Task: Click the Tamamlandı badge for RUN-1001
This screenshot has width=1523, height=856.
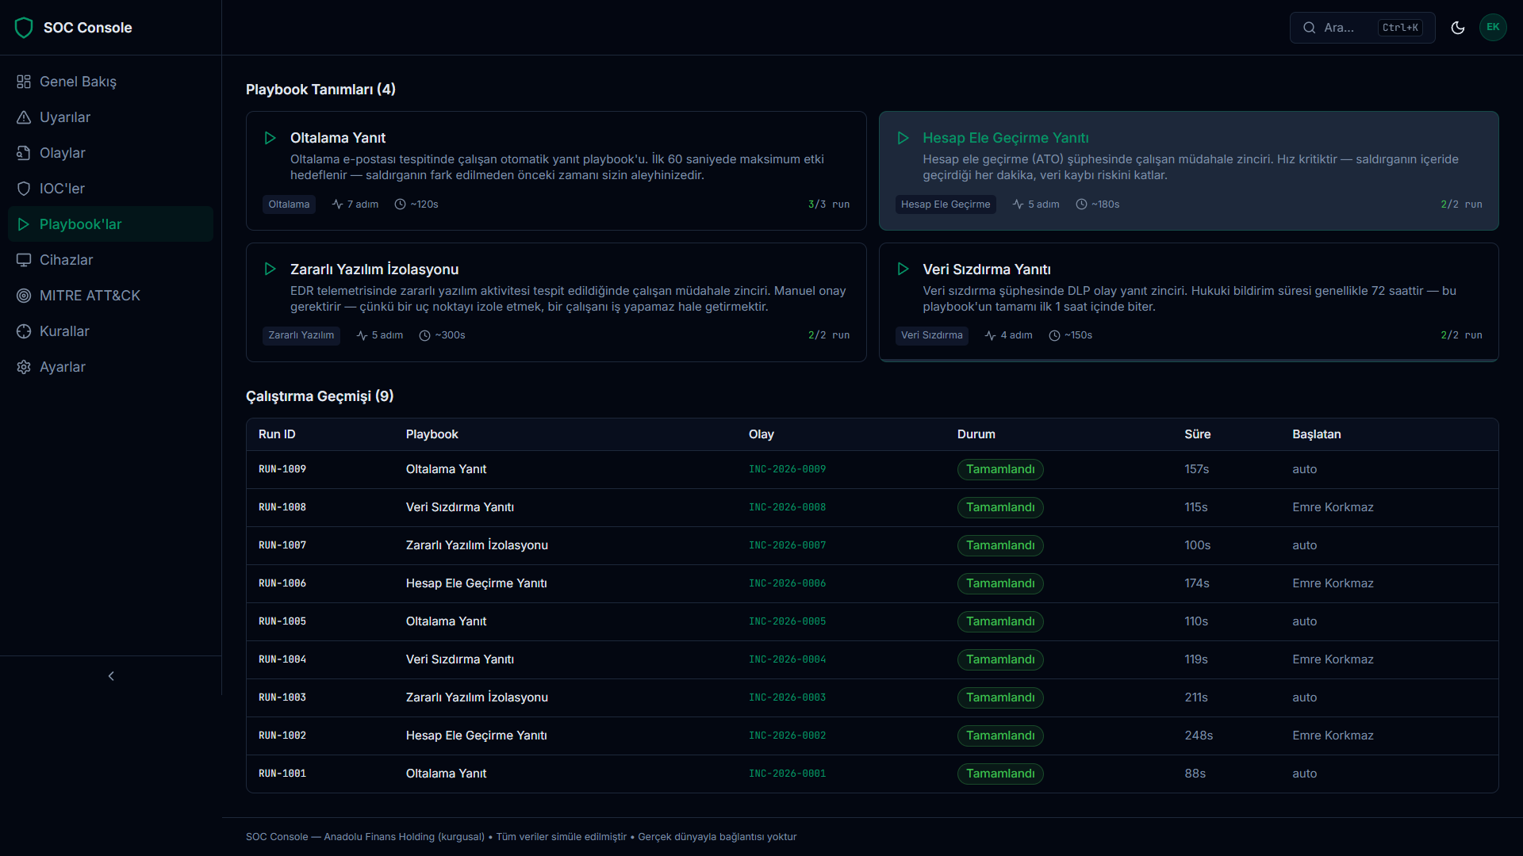Action: pos(1000,774)
